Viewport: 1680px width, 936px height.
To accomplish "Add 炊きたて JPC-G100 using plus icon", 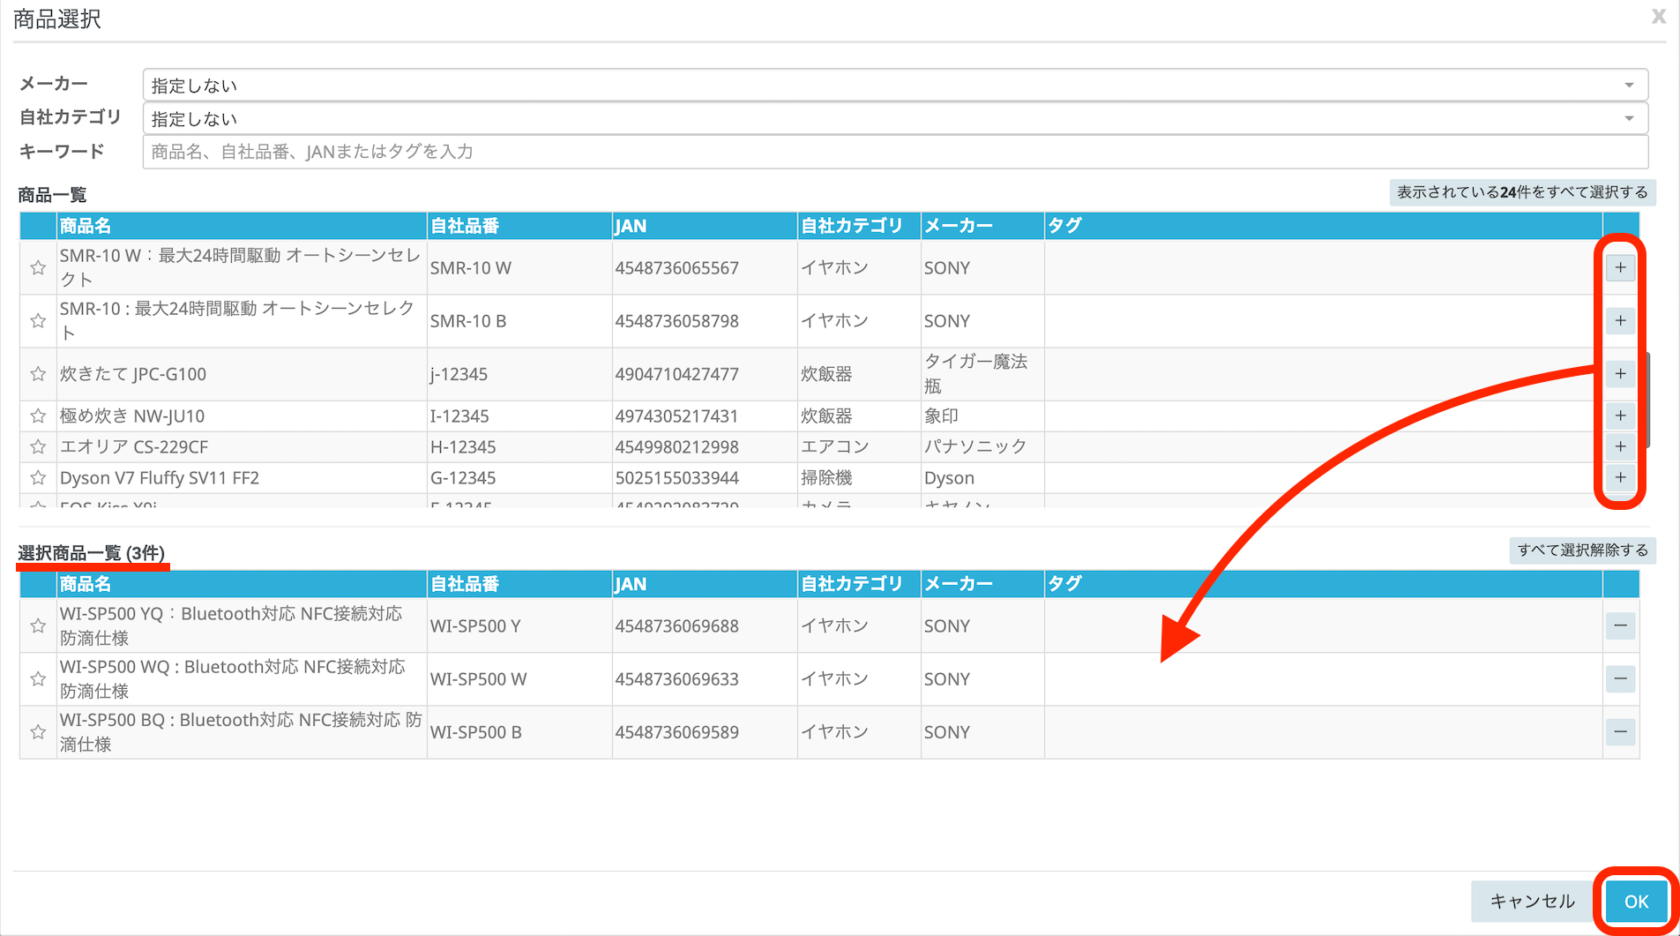I will click(x=1620, y=374).
